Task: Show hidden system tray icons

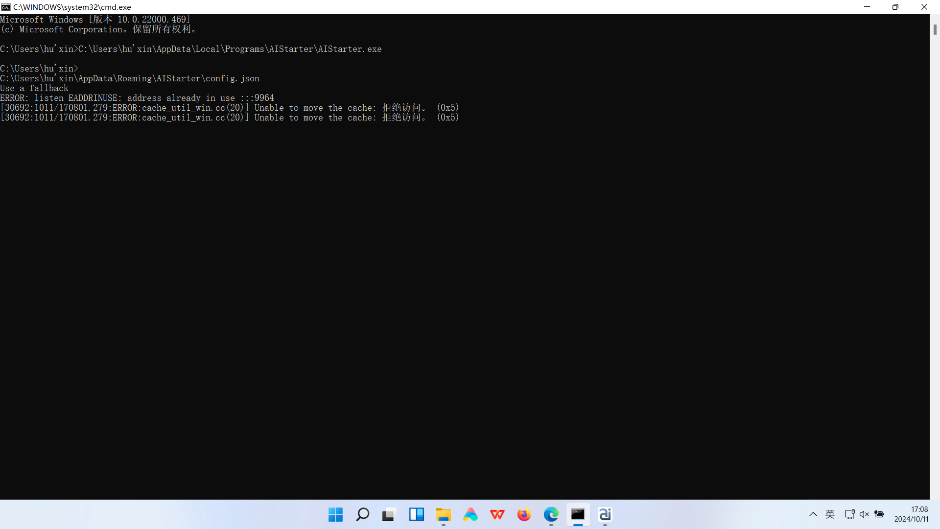Action: coord(813,514)
